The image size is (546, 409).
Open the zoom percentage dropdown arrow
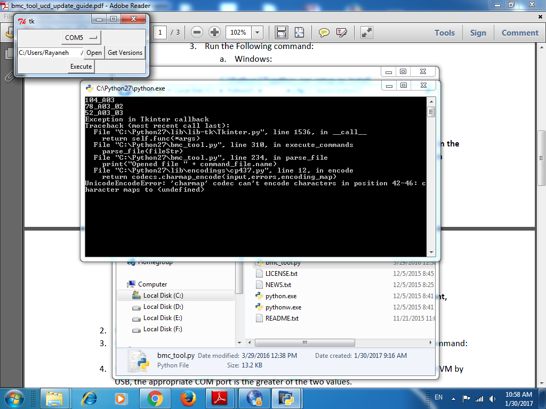258,32
